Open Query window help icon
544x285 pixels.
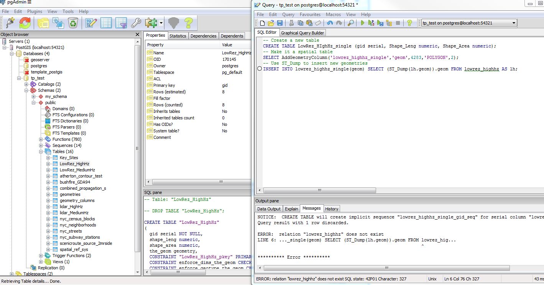pos(409,23)
